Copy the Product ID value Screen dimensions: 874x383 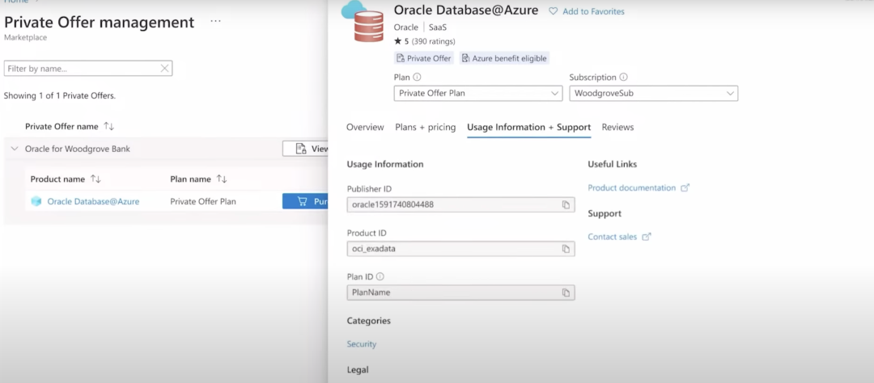coord(566,249)
